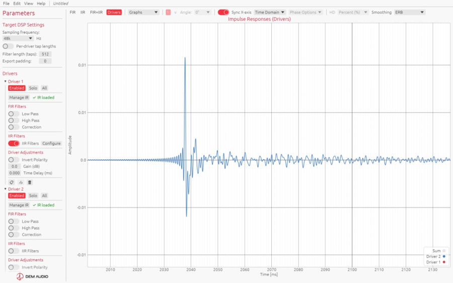453x283 pixels.
Task: Collapse the Driver 1 section
Action: tap(5, 81)
